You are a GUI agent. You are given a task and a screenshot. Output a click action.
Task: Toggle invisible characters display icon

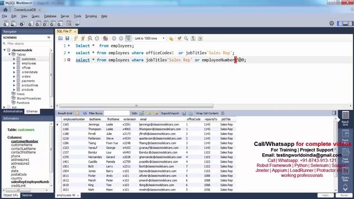193,38
